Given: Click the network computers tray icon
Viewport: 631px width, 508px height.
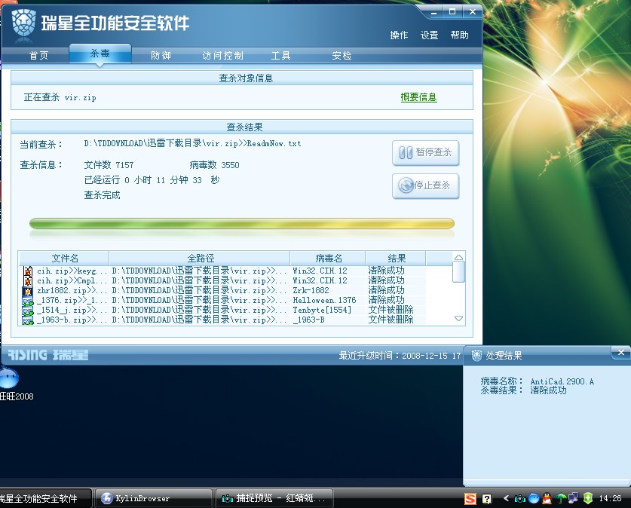Looking at the screenshot, I should pyautogui.click(x=573, y=498).
